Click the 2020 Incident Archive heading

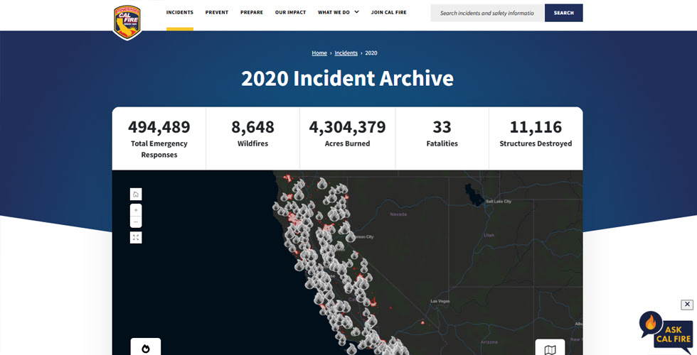pyautogui.click(x=347, y=79)
